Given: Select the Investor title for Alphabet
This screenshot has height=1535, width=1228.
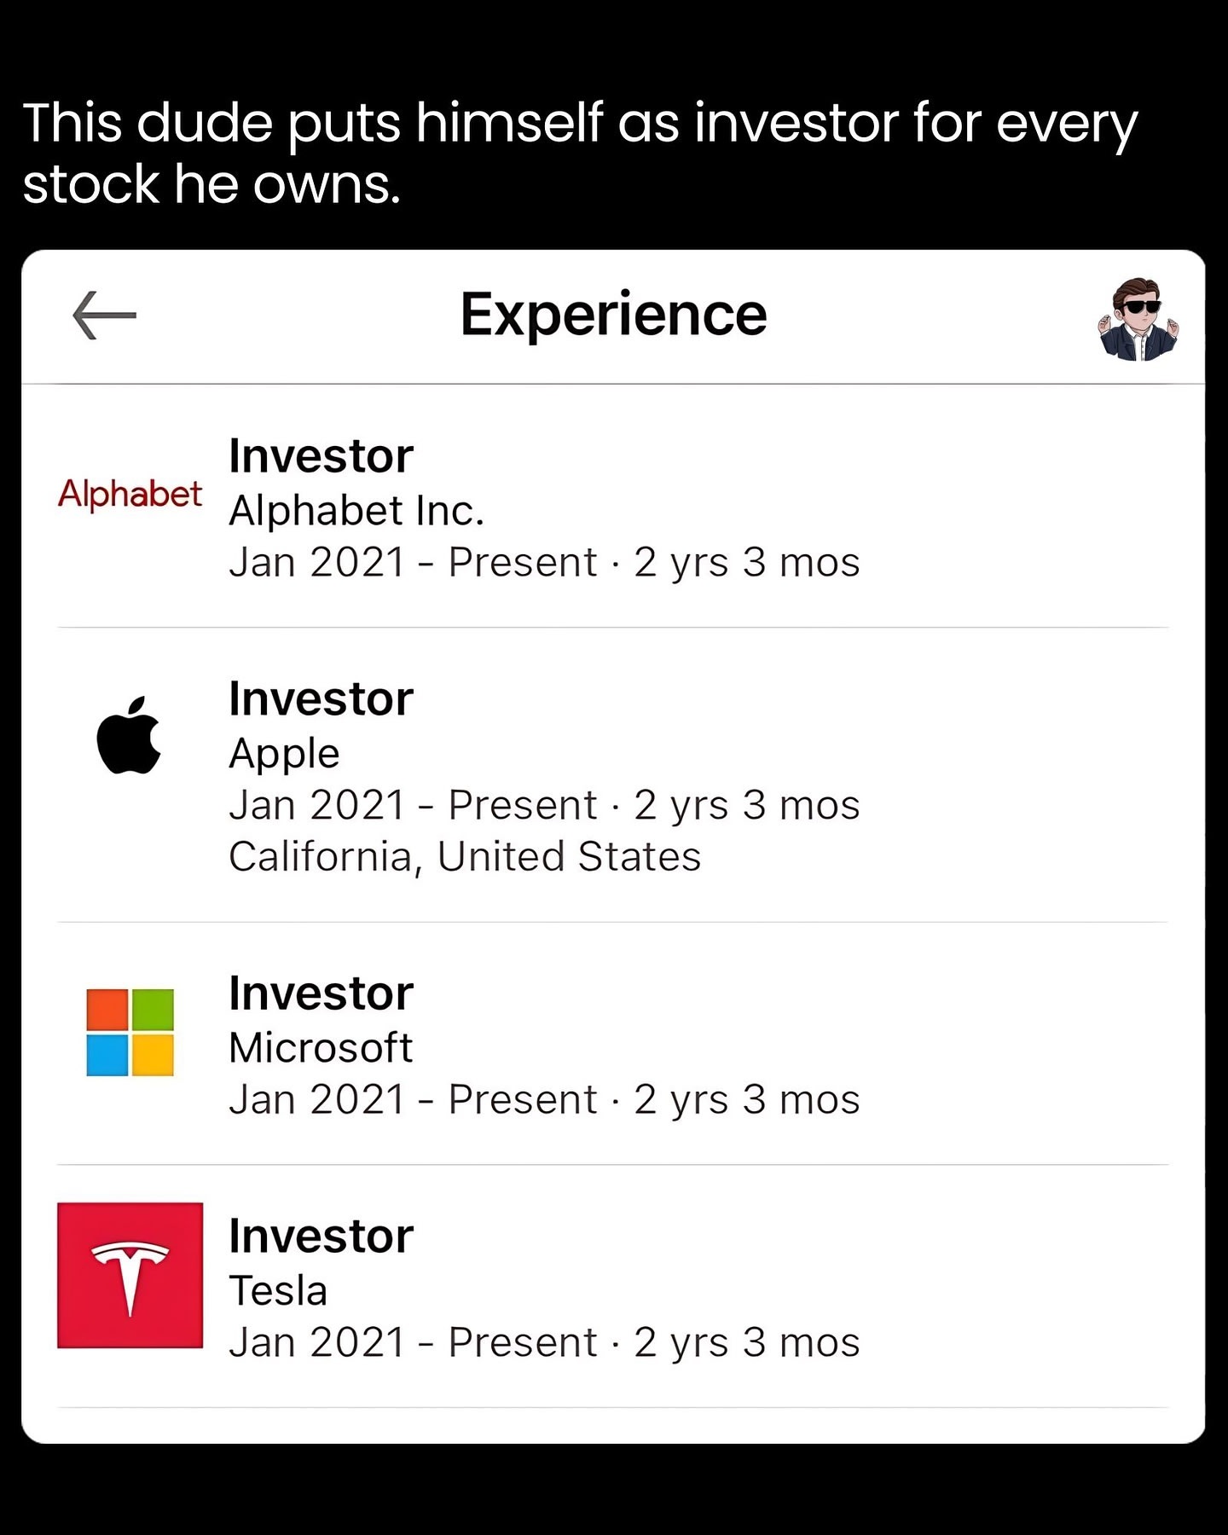Looking at the screenshot, I should click(321, 456).
